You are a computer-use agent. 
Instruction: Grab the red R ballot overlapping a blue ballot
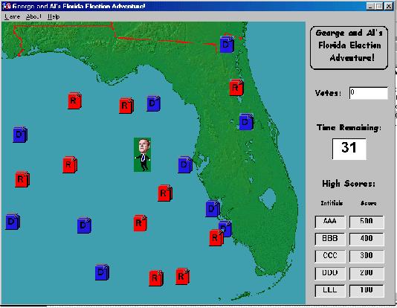tap(216, 238)
